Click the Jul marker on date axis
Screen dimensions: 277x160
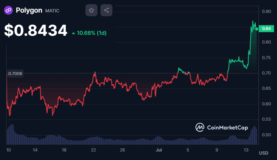159,149
